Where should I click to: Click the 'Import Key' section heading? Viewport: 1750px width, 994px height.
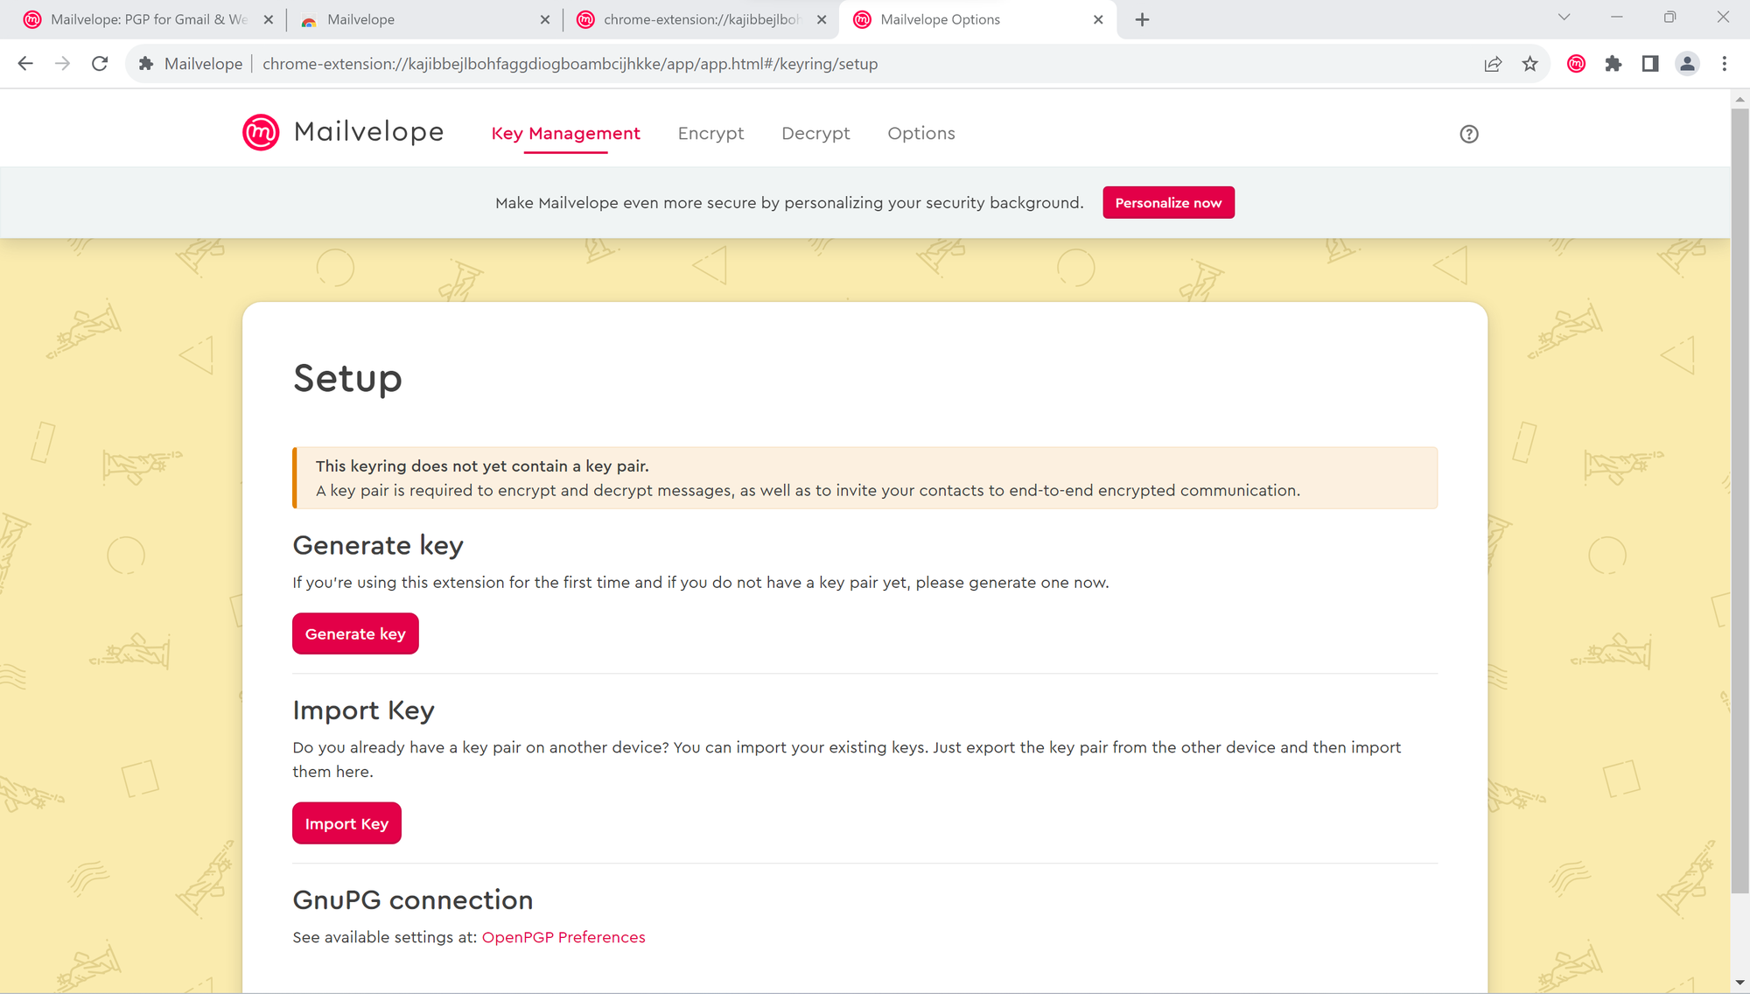(363, 710)
